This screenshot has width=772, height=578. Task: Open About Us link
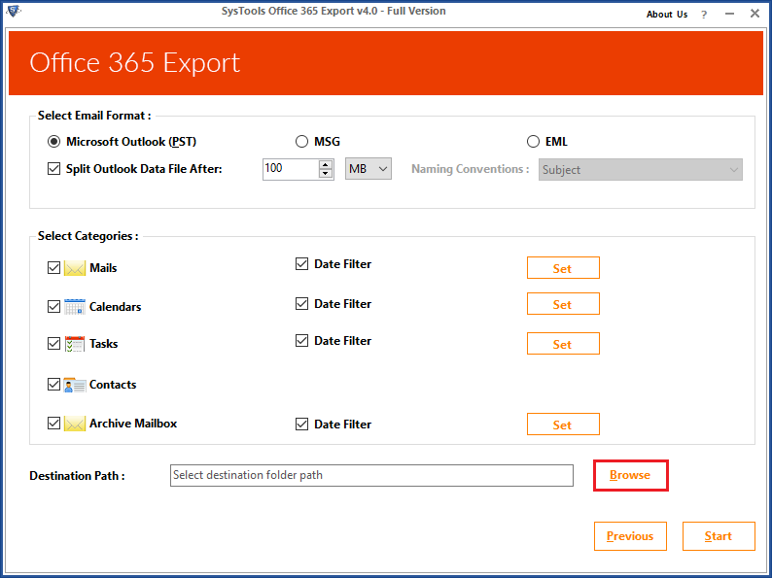pos(667,15)
